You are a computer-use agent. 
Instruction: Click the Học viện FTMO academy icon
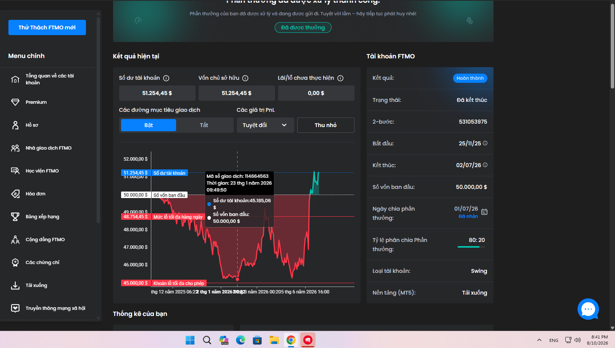(x=15, y=171)
